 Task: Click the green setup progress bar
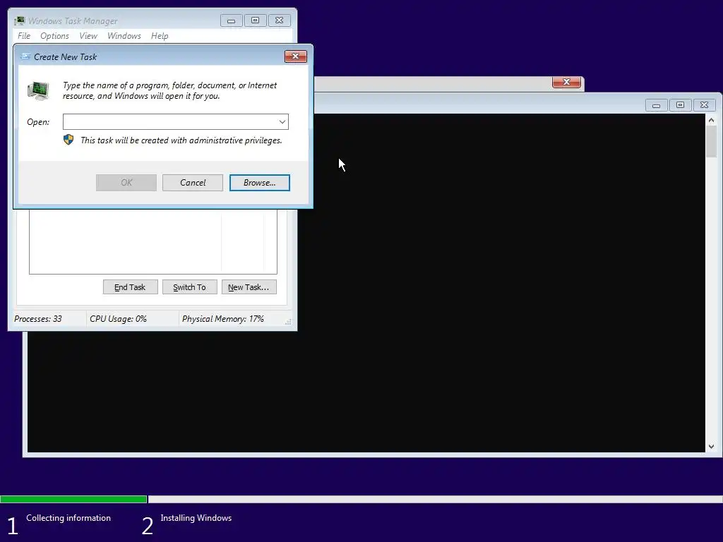73,499
